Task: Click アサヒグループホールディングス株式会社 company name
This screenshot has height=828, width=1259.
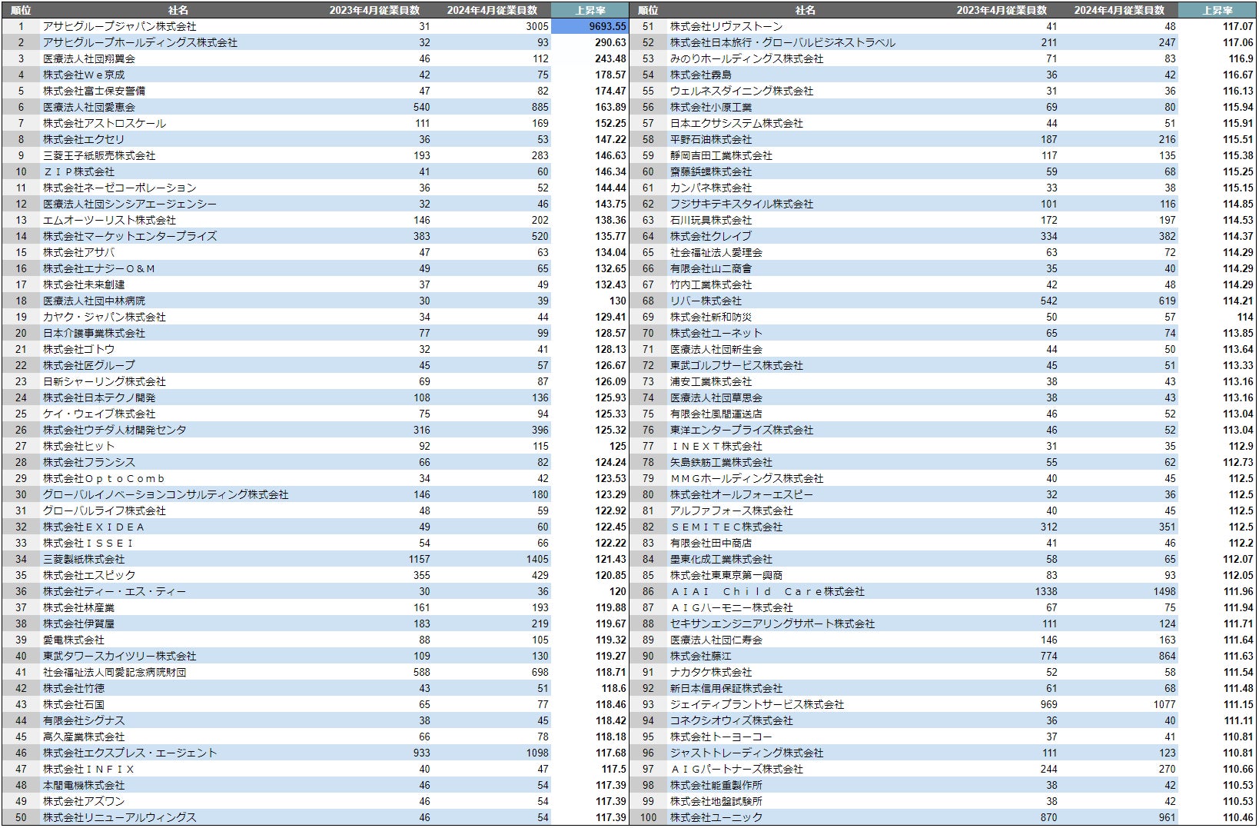Action: click(x=140, y=42)
